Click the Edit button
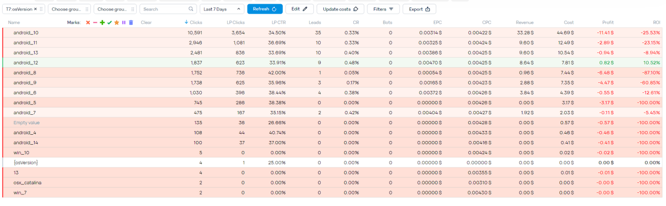 (x=300, y=9)
